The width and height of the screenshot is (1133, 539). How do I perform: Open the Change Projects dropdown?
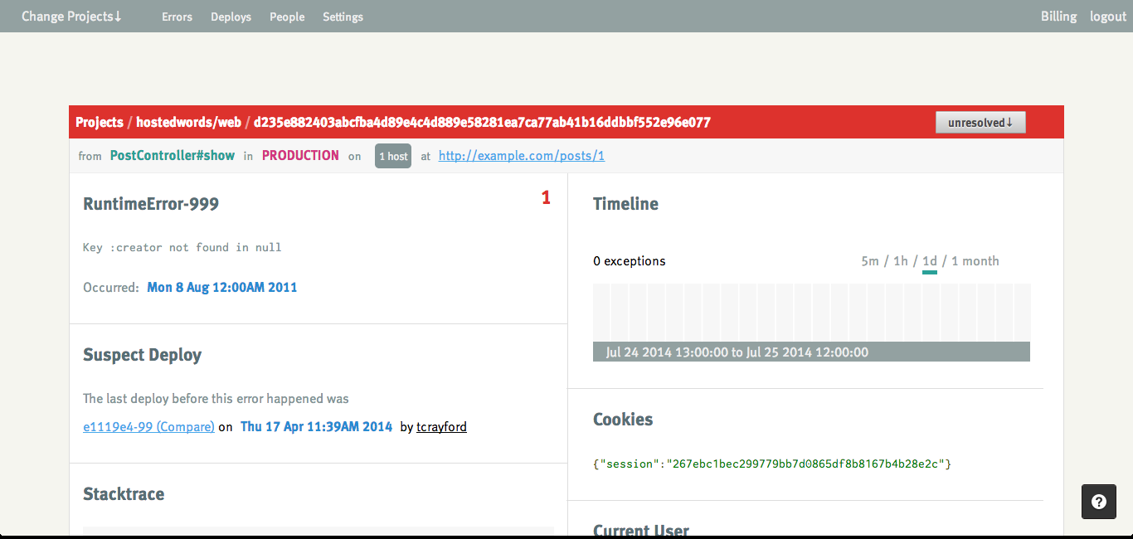(71, 17)
